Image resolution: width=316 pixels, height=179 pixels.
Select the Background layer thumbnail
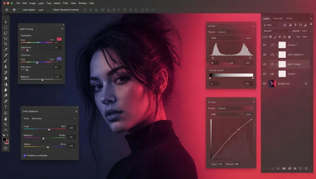[x=272, y=84]
